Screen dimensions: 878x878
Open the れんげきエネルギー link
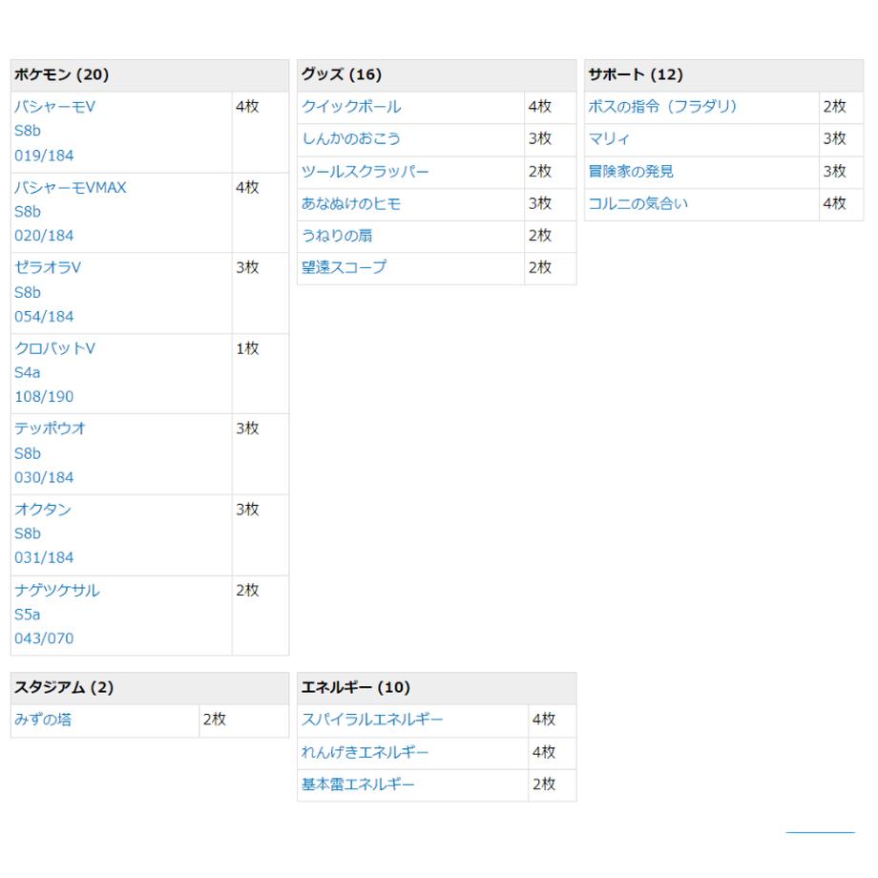click(x=366, y=752)
